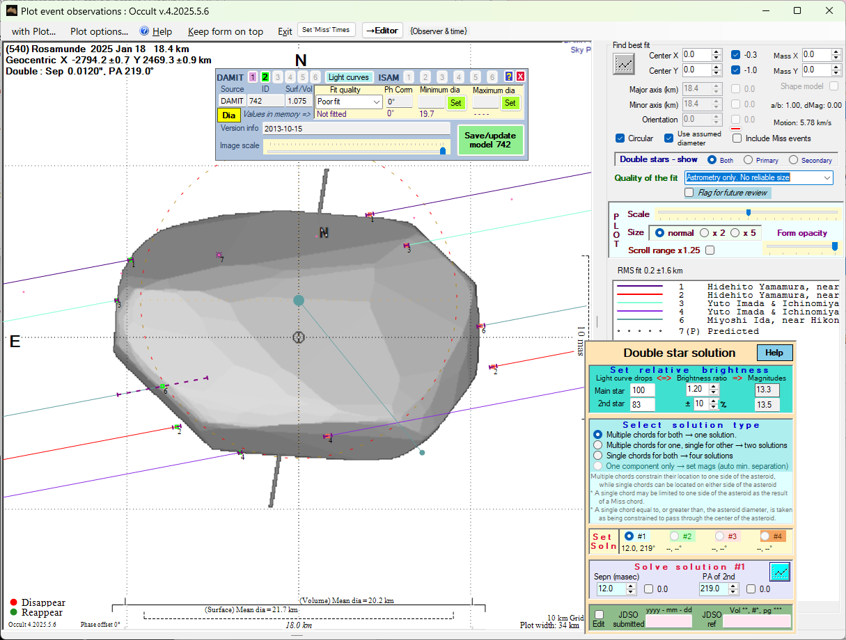Open the blue question mark help in DAMIT panel
Viewport: 846px width, 640px height.
click(x=509, y=77)
